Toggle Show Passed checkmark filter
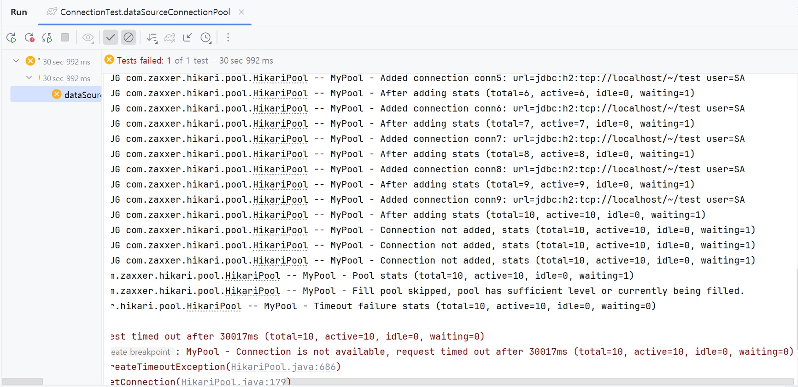 click(x=111, y=38)
